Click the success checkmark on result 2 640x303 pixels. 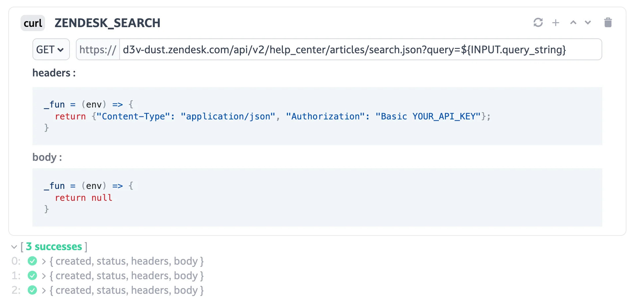point(32,290)
